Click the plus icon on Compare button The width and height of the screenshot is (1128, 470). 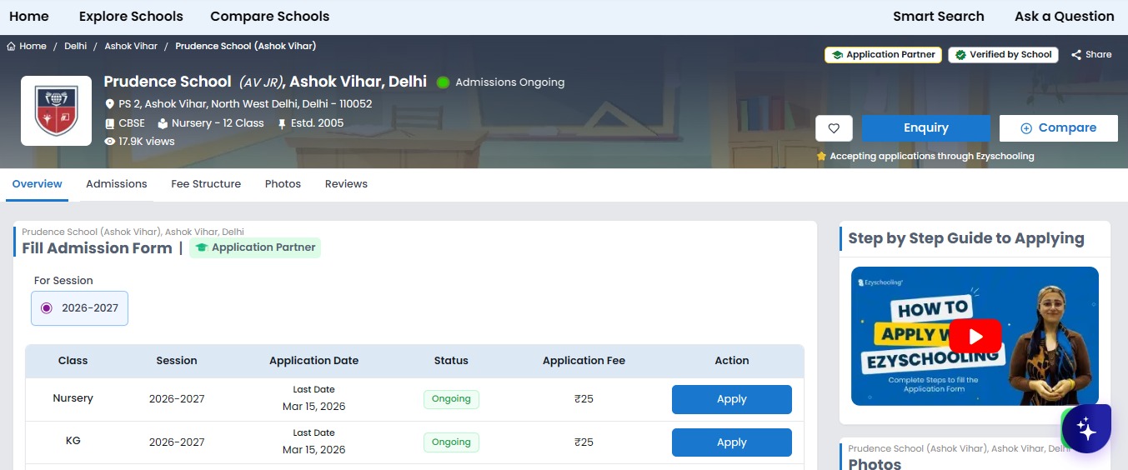click(x=1026, y=128)
